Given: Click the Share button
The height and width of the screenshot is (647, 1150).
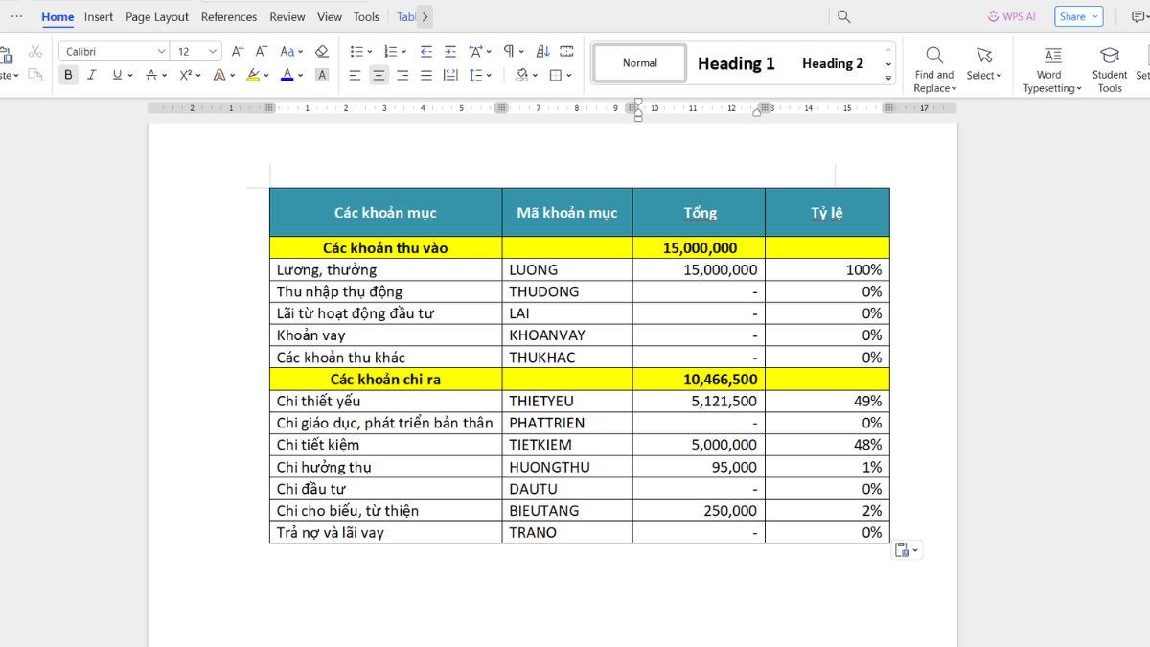Looking at the screenshot, I should pos(1078,16).
